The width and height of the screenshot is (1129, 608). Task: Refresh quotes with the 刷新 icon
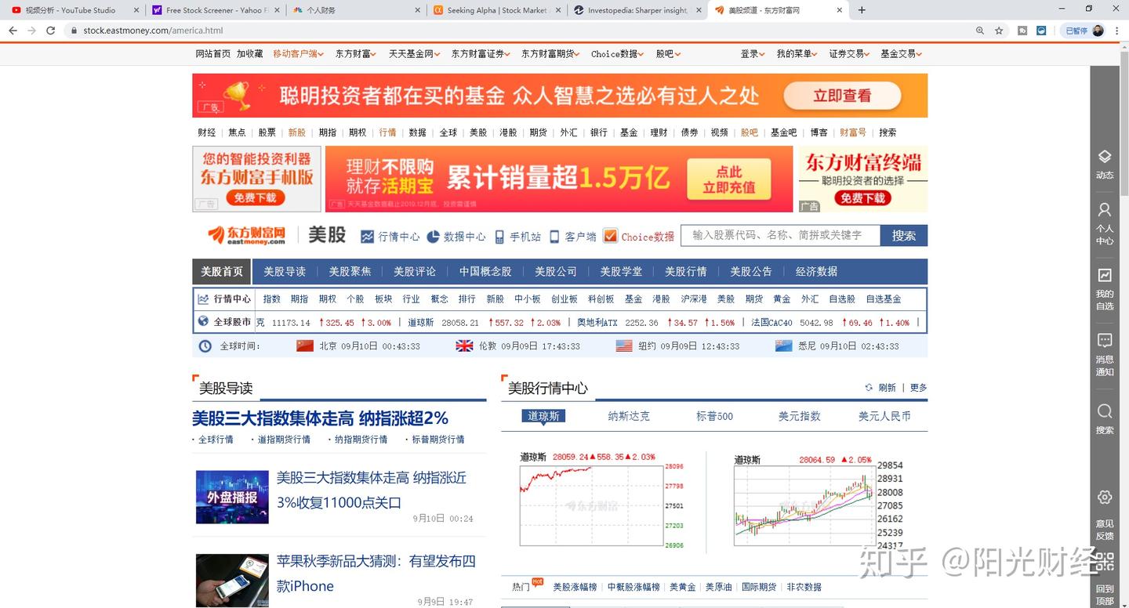[x=869, y=387]
